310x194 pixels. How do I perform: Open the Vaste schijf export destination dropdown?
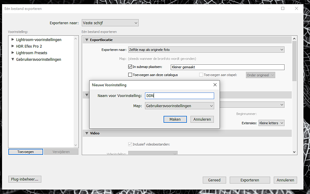click(110, 23)
